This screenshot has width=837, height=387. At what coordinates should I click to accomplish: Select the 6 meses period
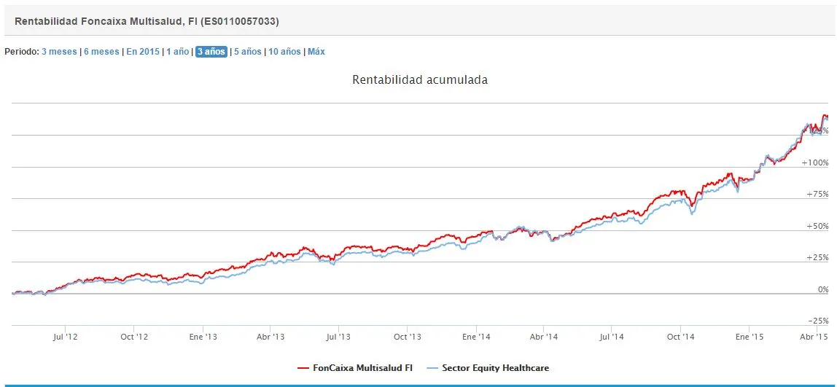tap(101, 52)
